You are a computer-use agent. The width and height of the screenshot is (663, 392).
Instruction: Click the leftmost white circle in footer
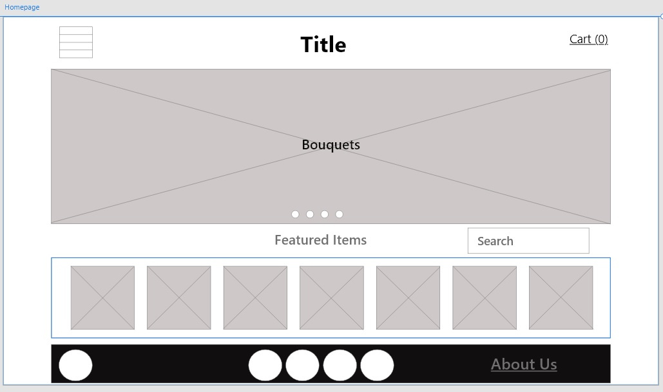(75, 365)
